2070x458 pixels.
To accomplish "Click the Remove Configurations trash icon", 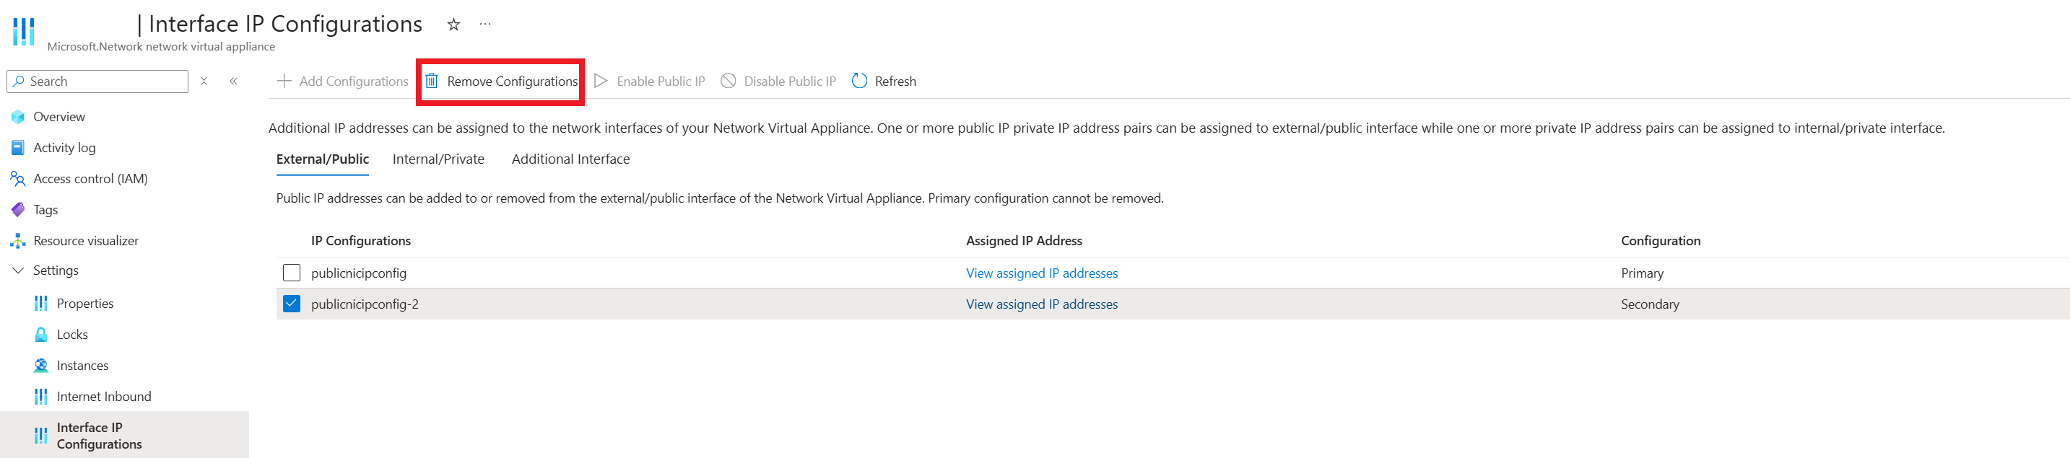I will (432, 81).
